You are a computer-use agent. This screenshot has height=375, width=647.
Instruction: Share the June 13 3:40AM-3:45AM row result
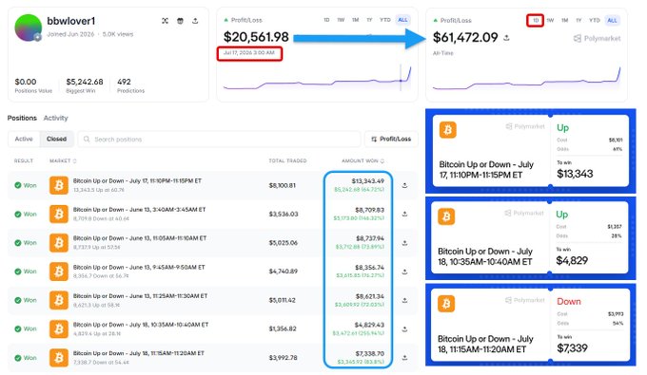point(404,214)
